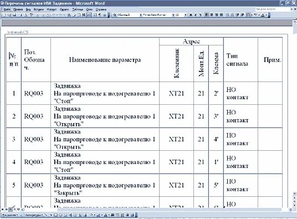Open the Shadow Style options
Screen dimensions: 297x219
tap(127, 215)
